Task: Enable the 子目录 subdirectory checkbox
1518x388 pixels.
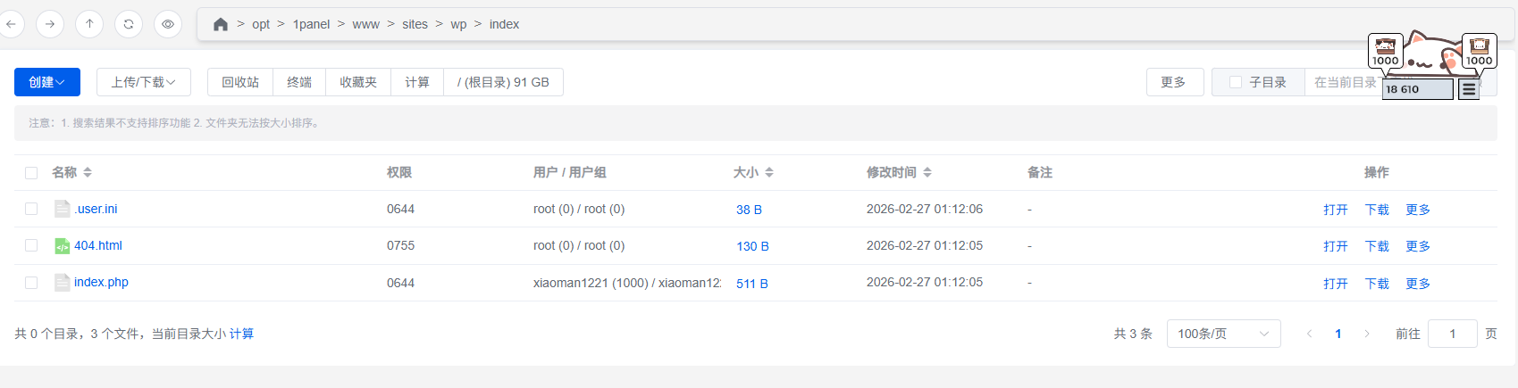Action: 1236,82
